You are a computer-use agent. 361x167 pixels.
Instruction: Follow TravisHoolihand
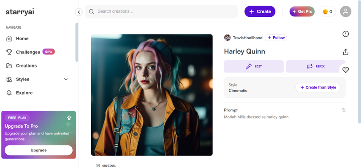276,38
